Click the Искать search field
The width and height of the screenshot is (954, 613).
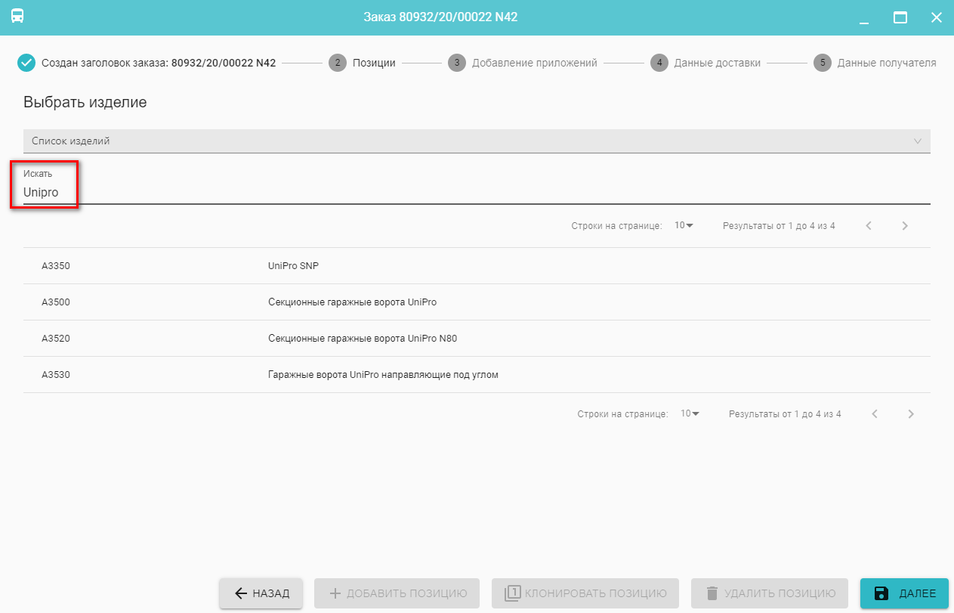tap(476, 193)
